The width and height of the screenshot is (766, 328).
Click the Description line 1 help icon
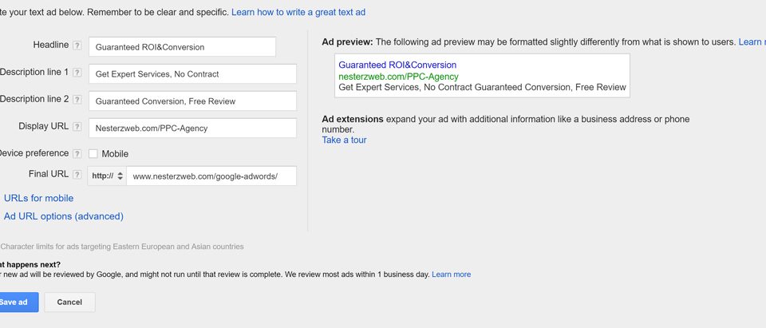coord(77,73)
